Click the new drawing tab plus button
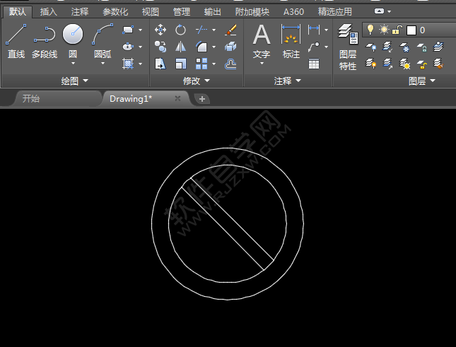 (201, 99)
